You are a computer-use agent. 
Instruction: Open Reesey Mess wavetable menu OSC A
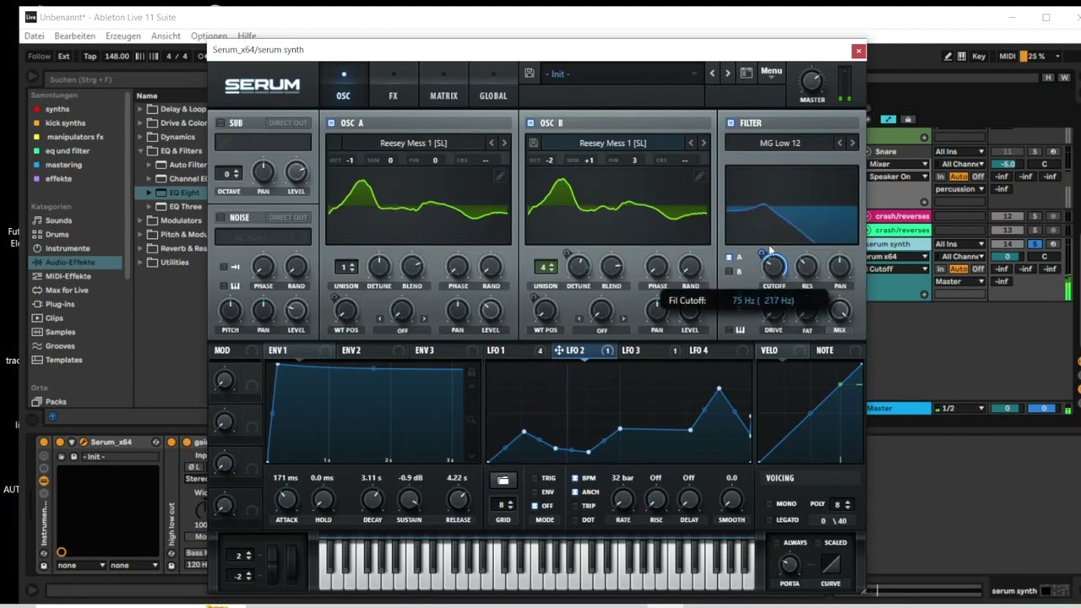tap(414, 143)
